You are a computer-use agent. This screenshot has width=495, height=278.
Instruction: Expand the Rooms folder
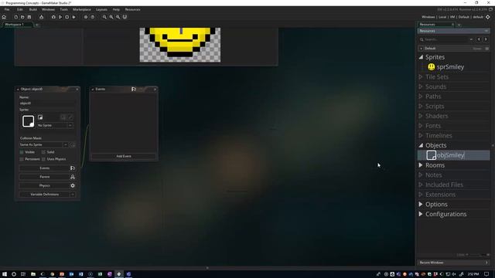(x=421, y=164)
